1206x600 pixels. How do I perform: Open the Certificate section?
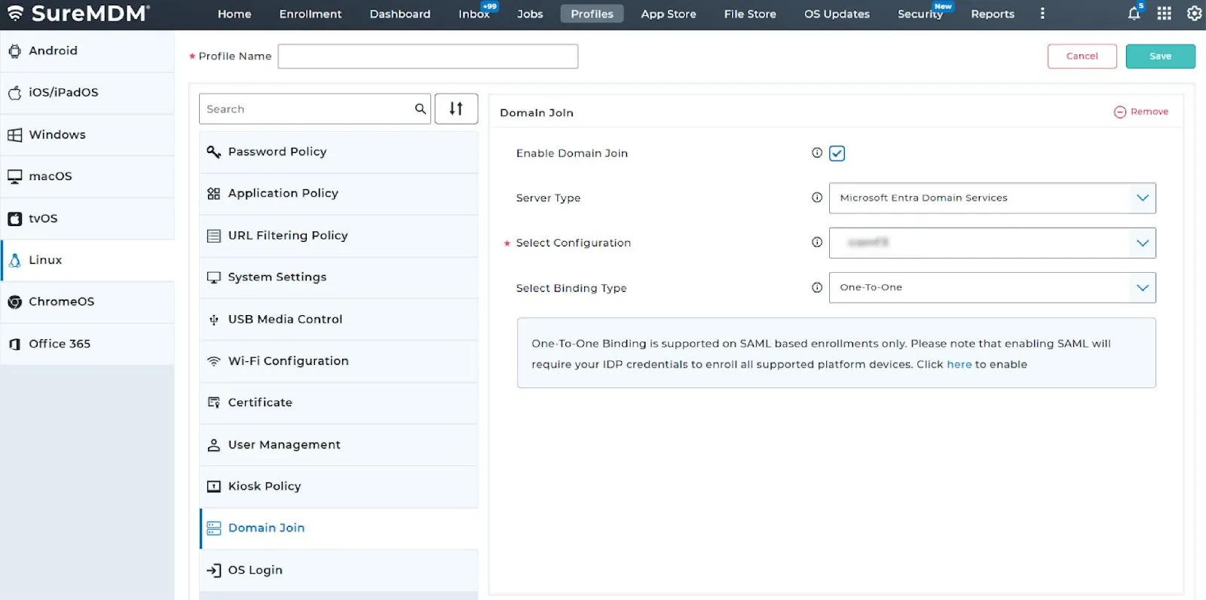(x=338, y=403)
